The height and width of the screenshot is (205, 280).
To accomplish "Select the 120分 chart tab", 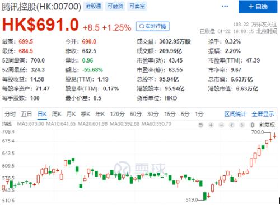I will click(x=117, y=114).
